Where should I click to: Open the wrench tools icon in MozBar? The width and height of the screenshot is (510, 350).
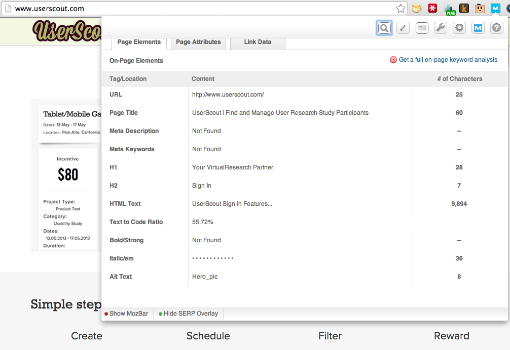[441, 28]
